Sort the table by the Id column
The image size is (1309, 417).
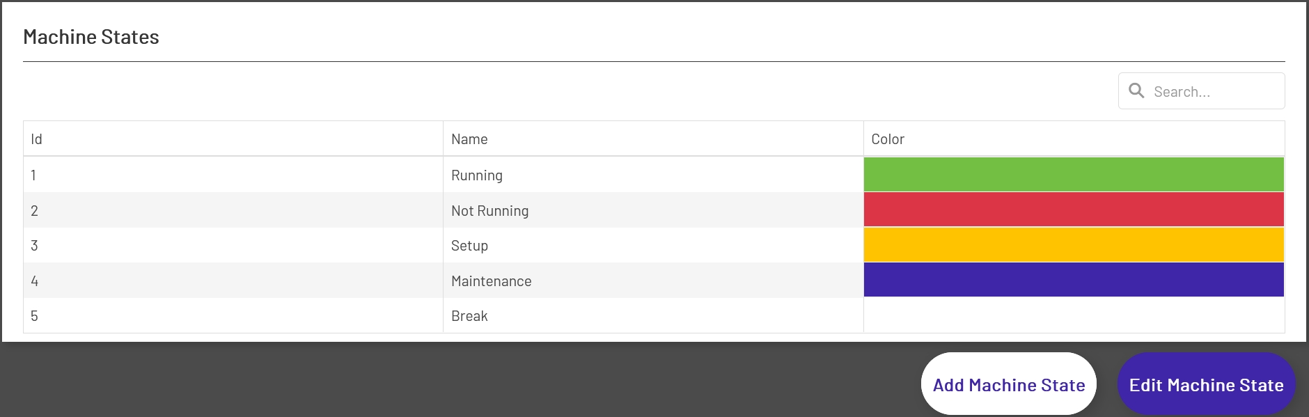[x=35, y=139]
